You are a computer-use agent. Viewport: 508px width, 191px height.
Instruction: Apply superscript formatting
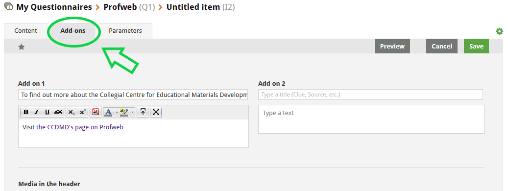(82, 112)
